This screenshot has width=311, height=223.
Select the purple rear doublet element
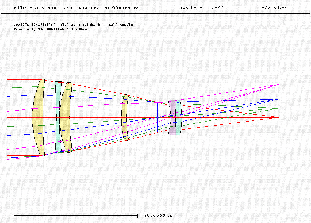[173, 118]
